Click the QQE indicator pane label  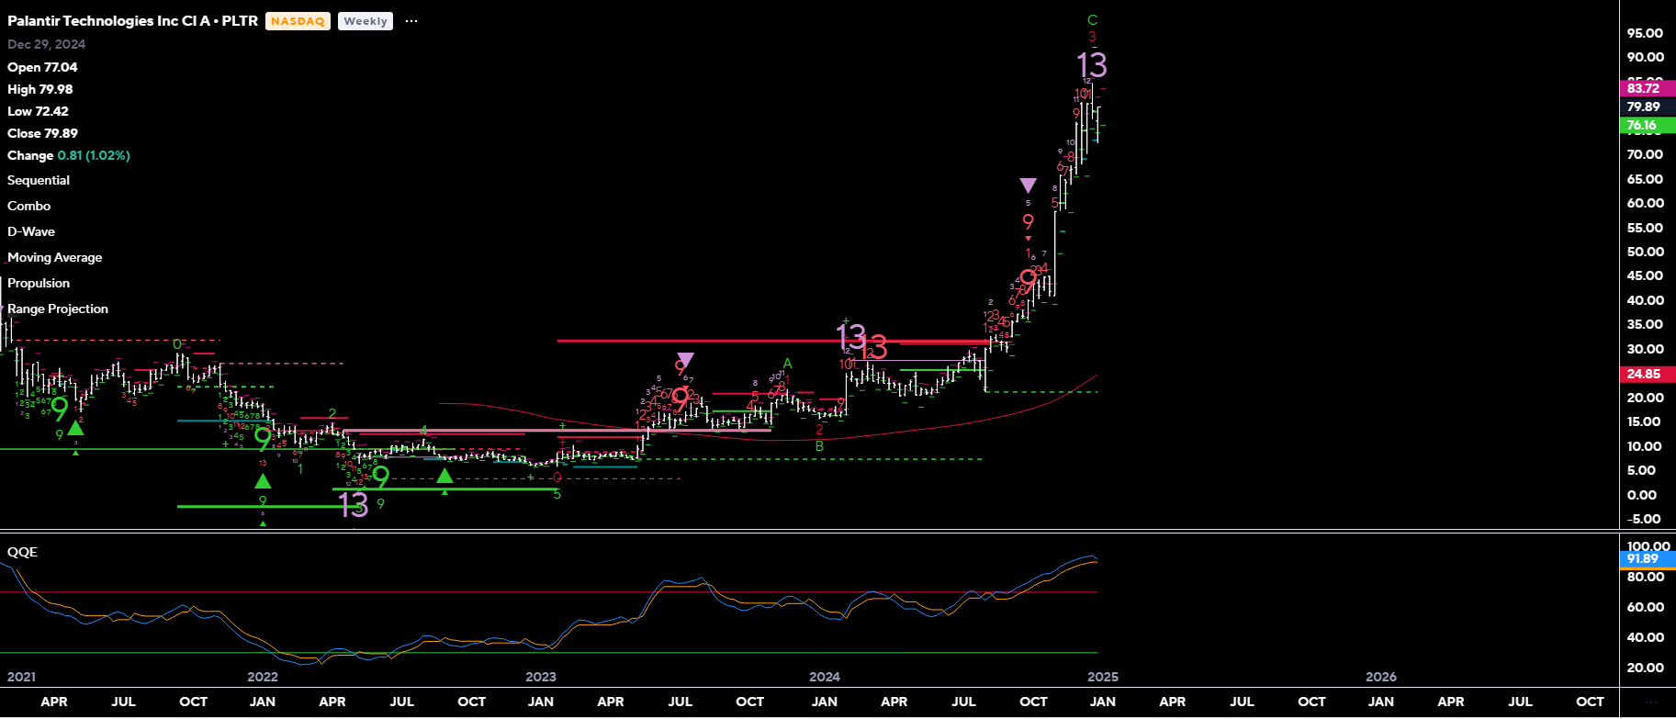click(x=23, y=552)
